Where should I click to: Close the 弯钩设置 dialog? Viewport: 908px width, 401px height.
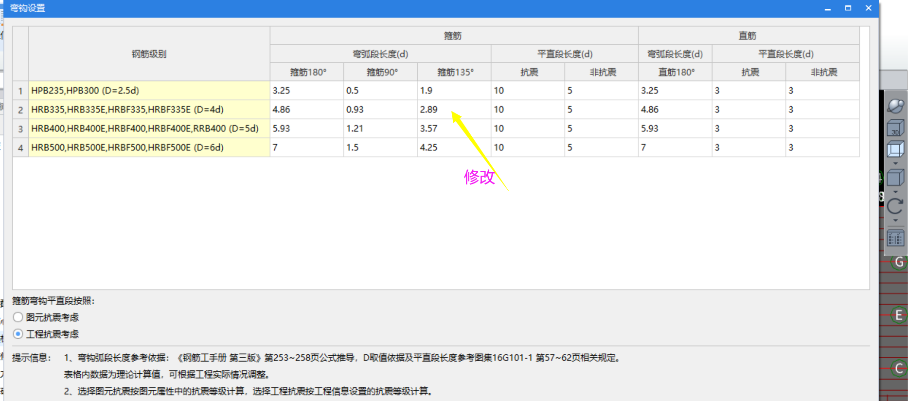[869, 8]
